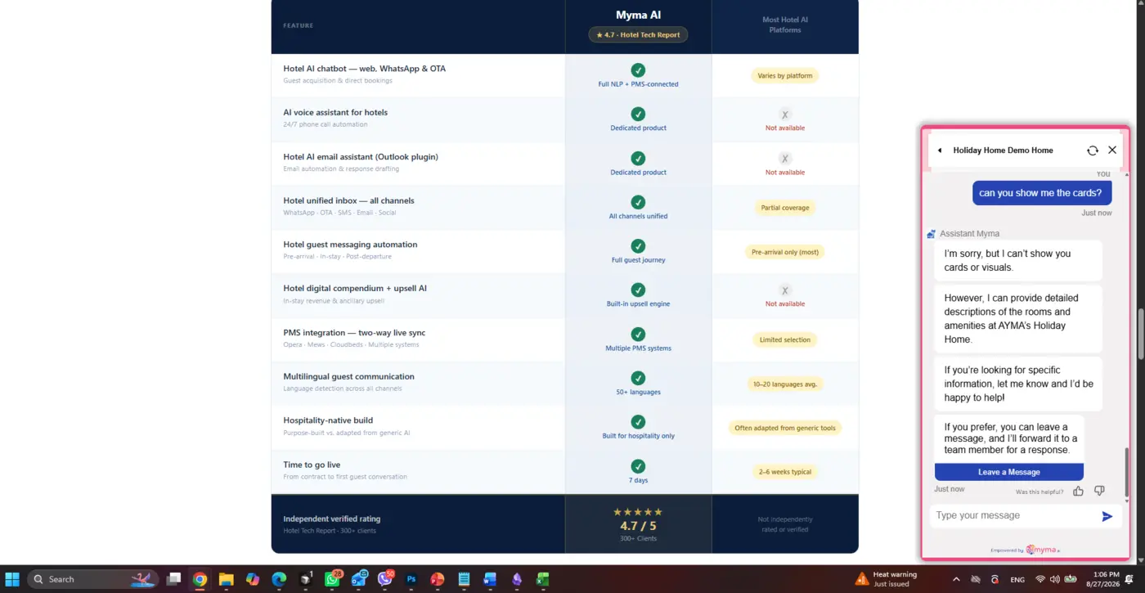Refresh the Holiday Home chat conversation
This screenshot has height=593, width=1145.
1093,150
